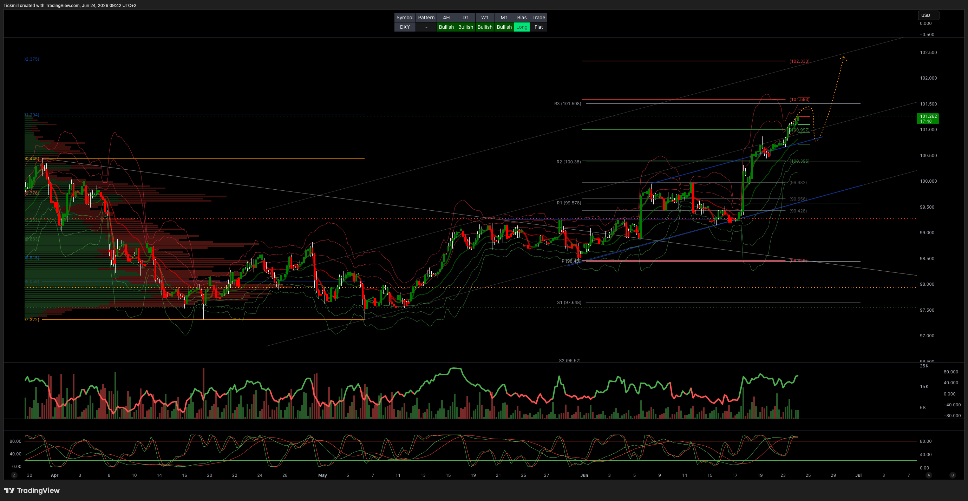The height and width of the screenshot is (501, 968).
Task: Click the (99.428) level label
Action: tap(798, 211)
